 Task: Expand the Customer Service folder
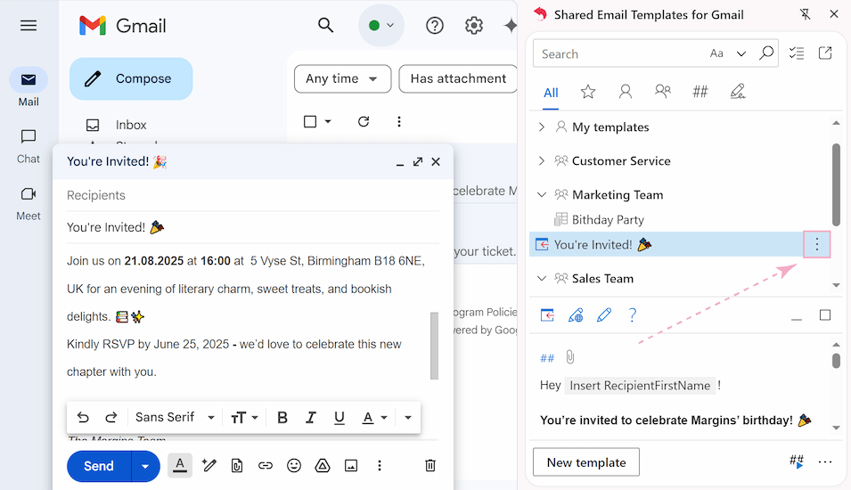click(541, 160)
